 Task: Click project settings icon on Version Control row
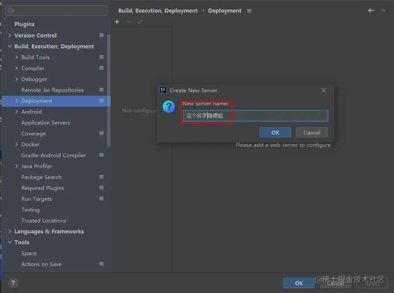pos(102,35)
